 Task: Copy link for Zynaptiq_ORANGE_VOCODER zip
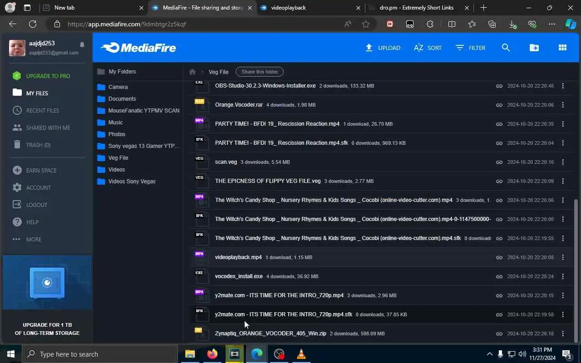(499, 334)
